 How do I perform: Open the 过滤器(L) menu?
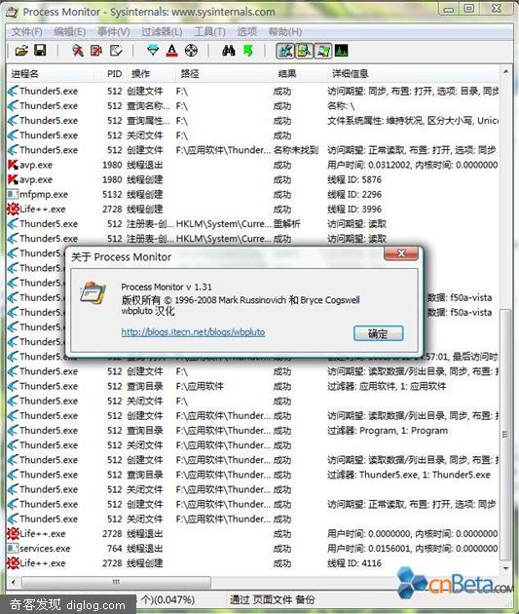(162, 32)
